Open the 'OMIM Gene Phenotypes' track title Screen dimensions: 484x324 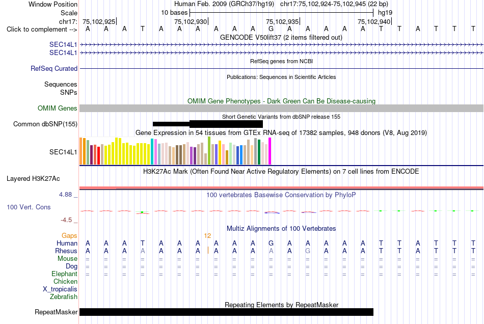coord(281,101)
